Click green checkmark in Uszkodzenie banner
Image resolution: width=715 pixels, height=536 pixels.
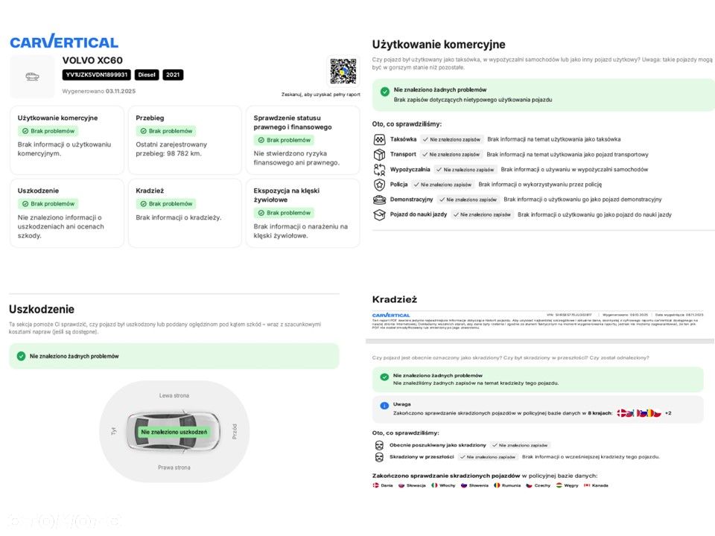(x=21, y=357)
